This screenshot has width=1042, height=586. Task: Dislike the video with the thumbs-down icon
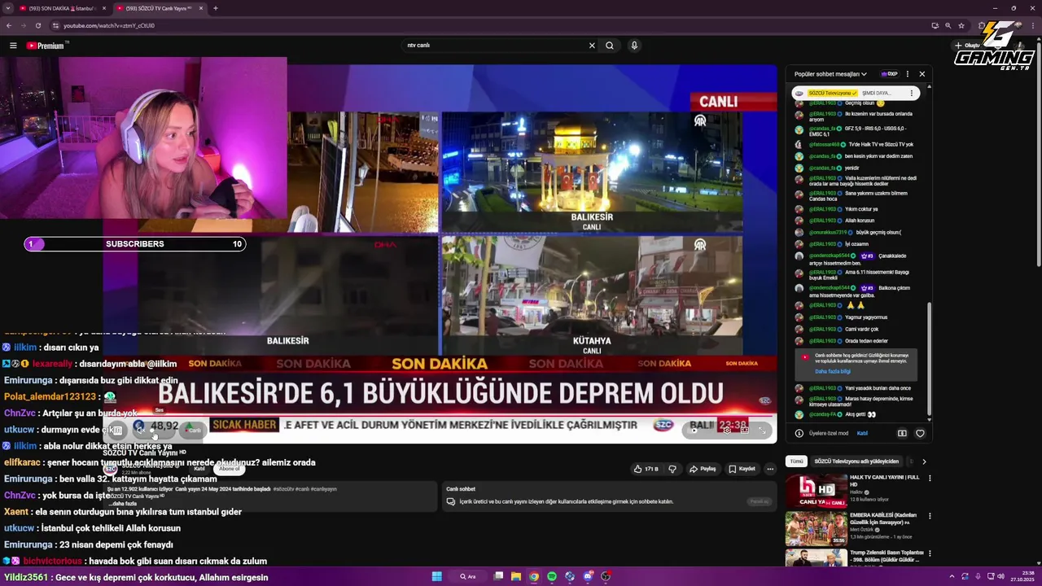[672, 469]
